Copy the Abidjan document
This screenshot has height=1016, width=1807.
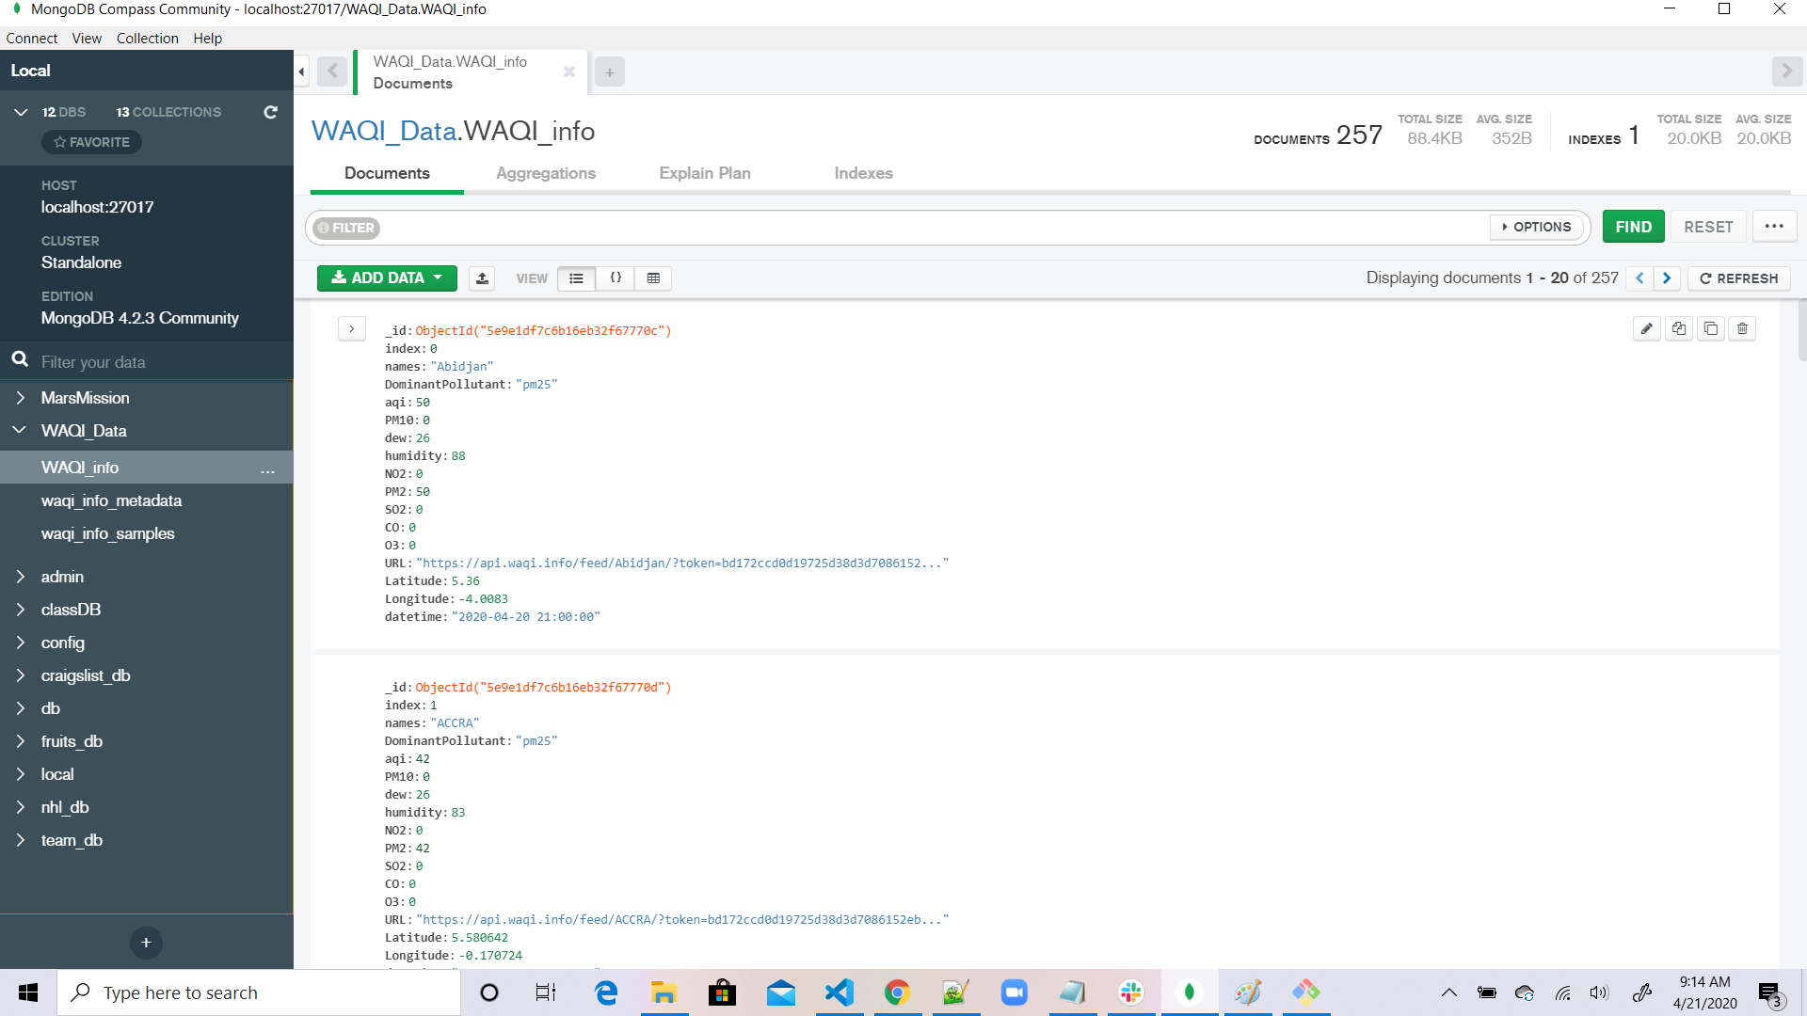1679,329
